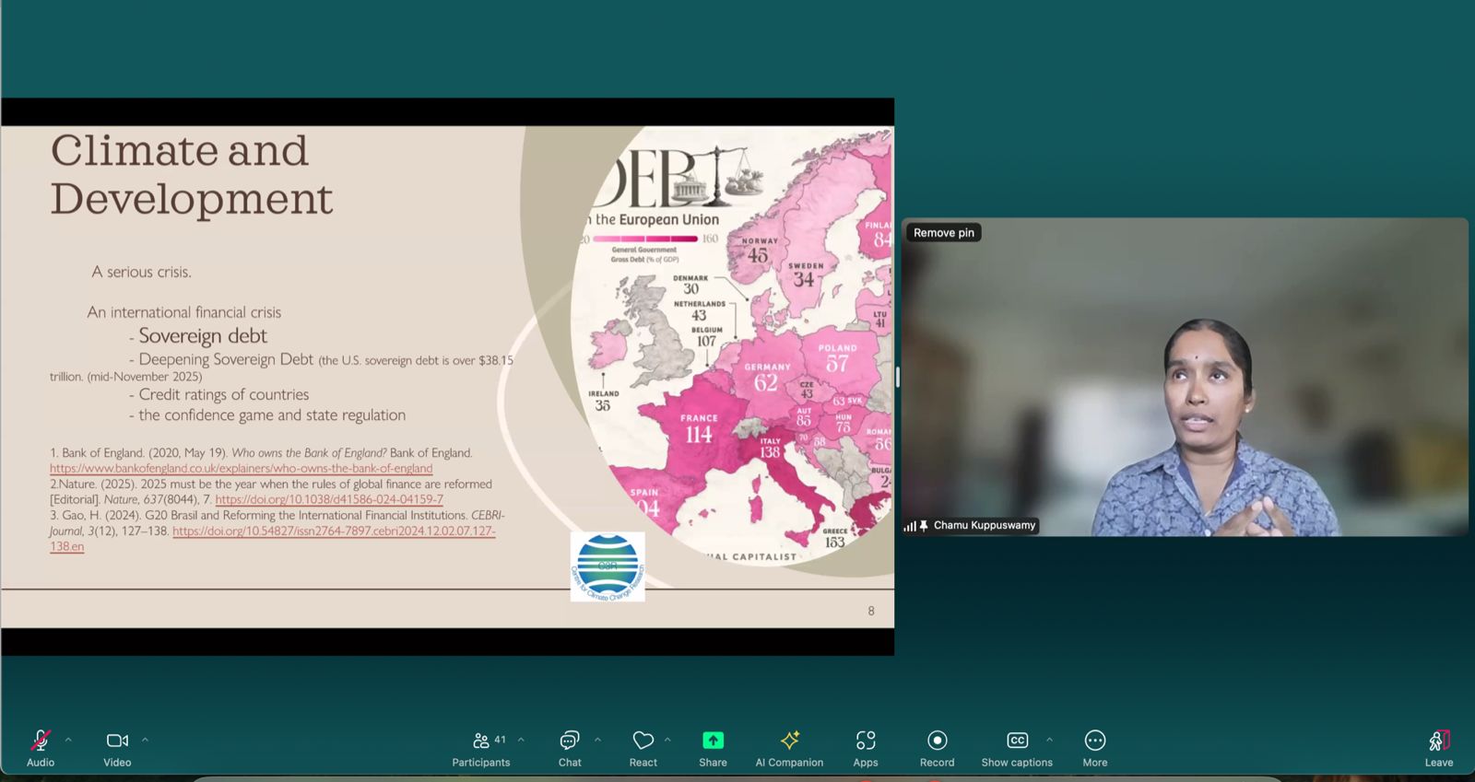This screenshot has width=1475, height=782.
Task: Turn on the Video camera
Action: 117,741
